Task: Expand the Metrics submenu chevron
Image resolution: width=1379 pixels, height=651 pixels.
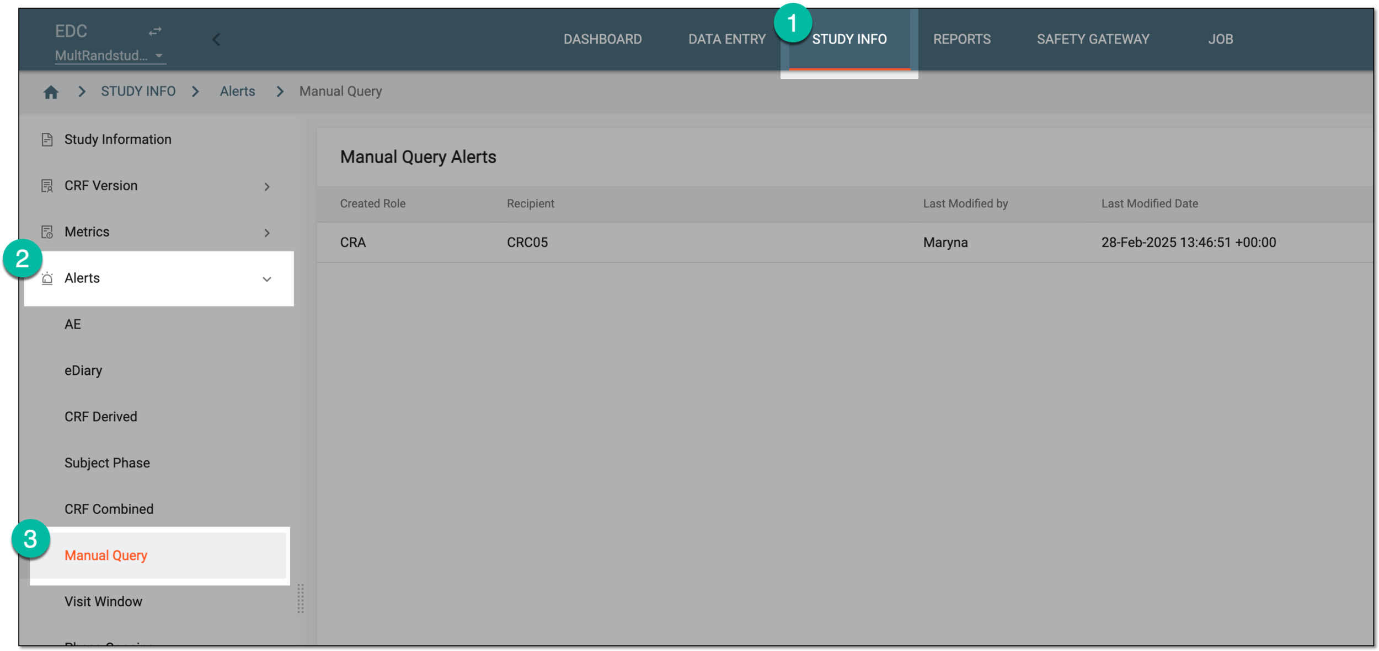Action: 267,233
